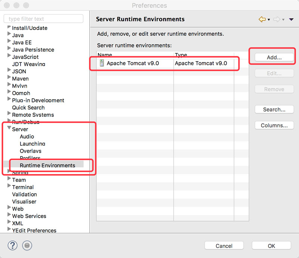Click the Add button
The height and width of the screenshot is (258, 299).
(x=274, y=57)
